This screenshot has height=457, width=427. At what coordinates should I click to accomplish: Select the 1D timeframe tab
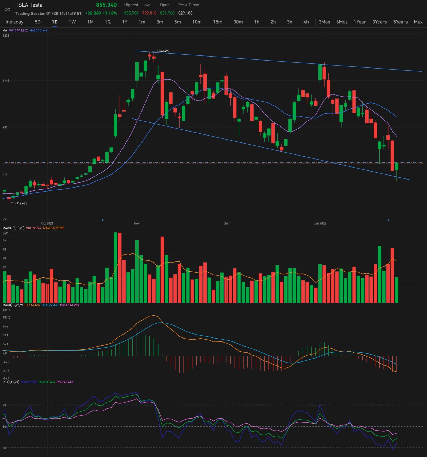[55, 22]
